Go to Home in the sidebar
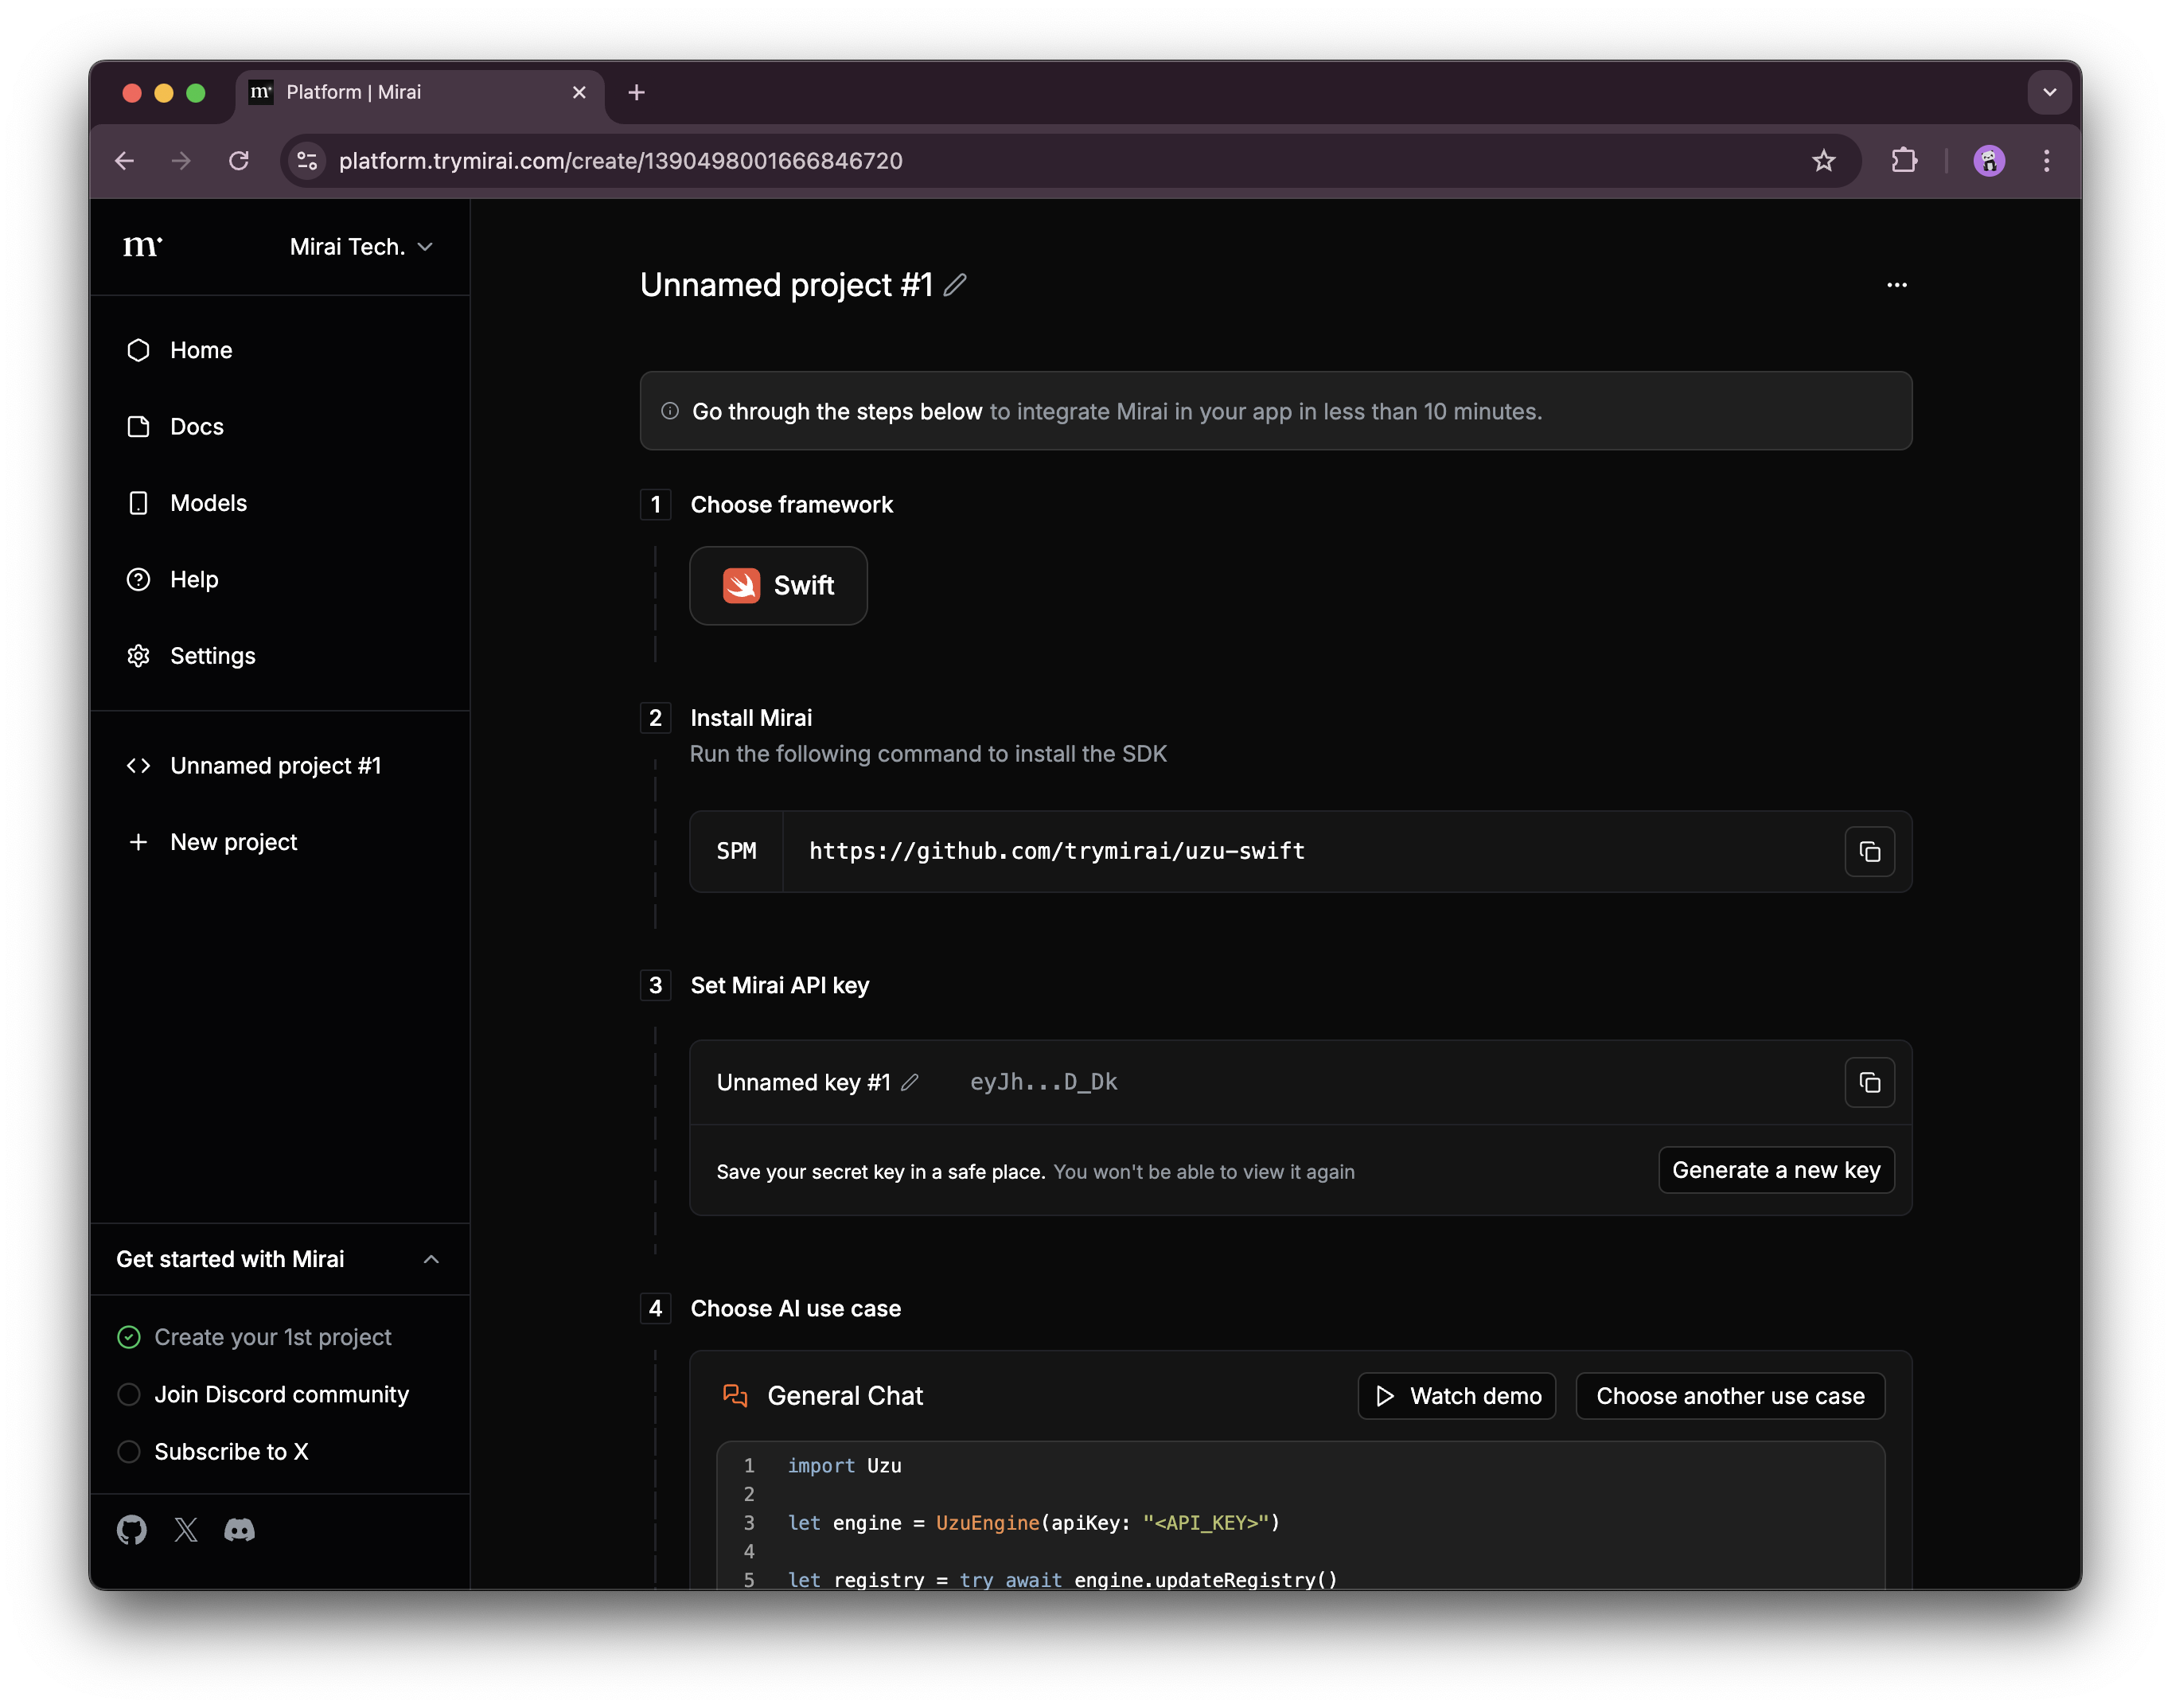This screenshot has width=2171, height=1708. (x=201, y=350)
